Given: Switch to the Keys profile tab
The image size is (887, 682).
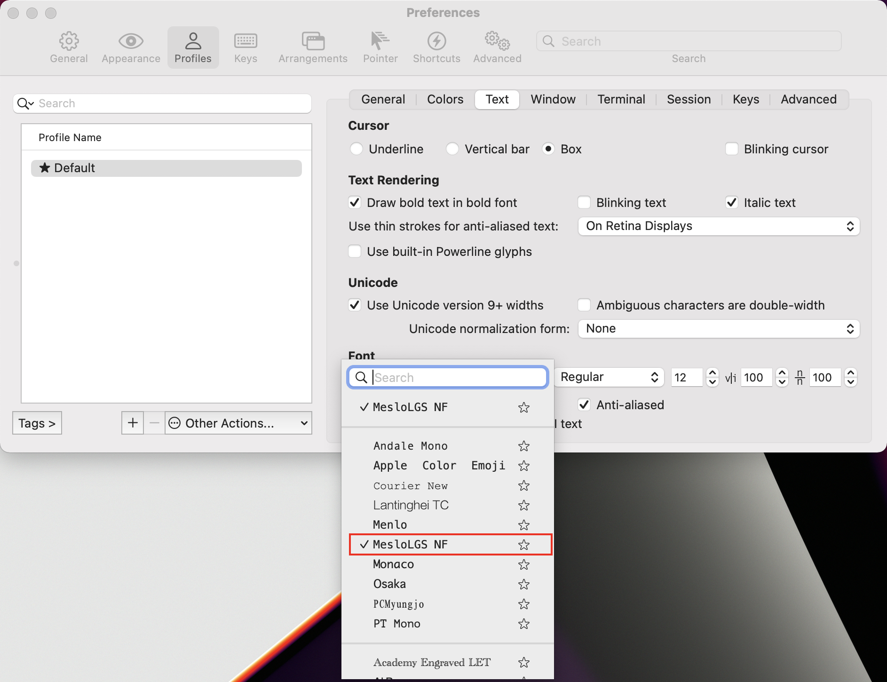Looking at the screenshot, I should tap(745, 99).
